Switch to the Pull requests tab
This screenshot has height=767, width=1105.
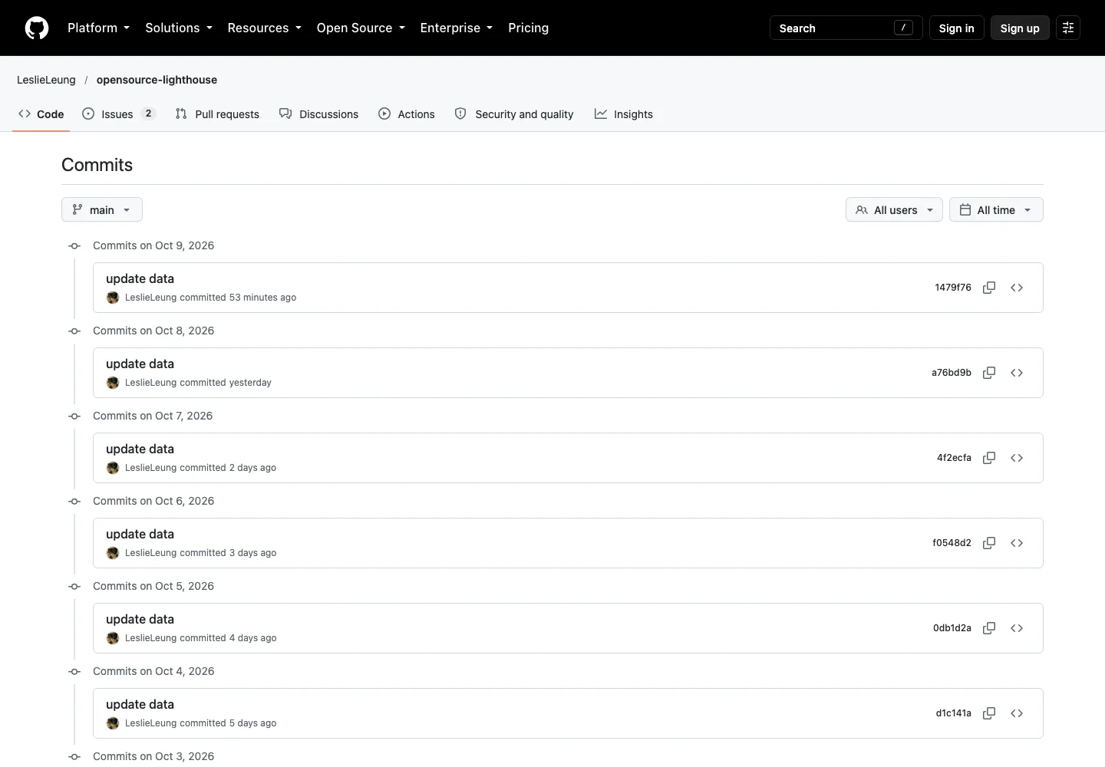click(x=217, y=114)
